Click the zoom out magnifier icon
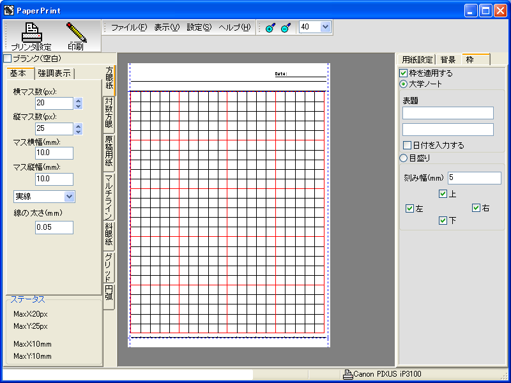This screenshot has height=383, width=511. (x=286, y=27)
